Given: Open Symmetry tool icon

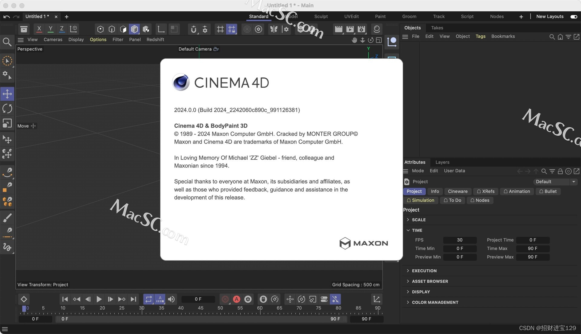Looking at the screenshot, I should coord(274,29).
